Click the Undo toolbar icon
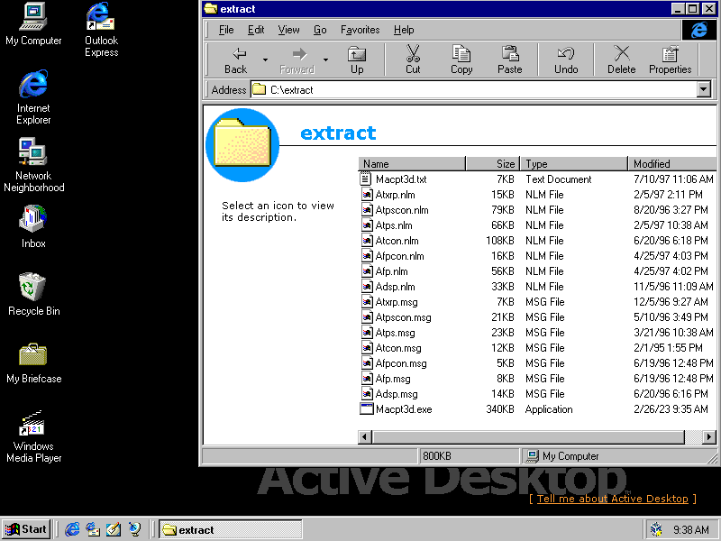The width and height of the screenshot is (721, 541). (x=566, y=60)
